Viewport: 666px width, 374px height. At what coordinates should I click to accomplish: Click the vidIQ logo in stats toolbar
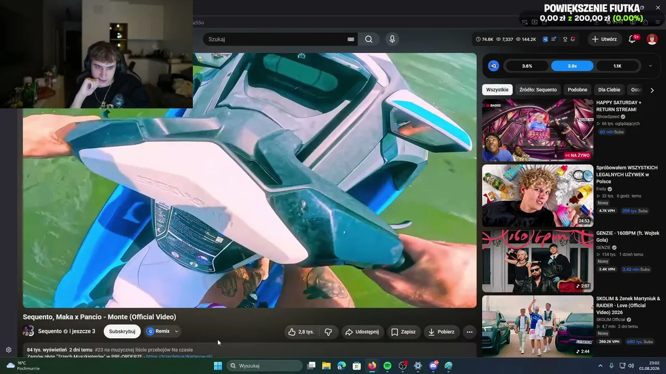545,39
